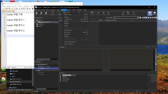Expand the Python repository group

[36, 26]
